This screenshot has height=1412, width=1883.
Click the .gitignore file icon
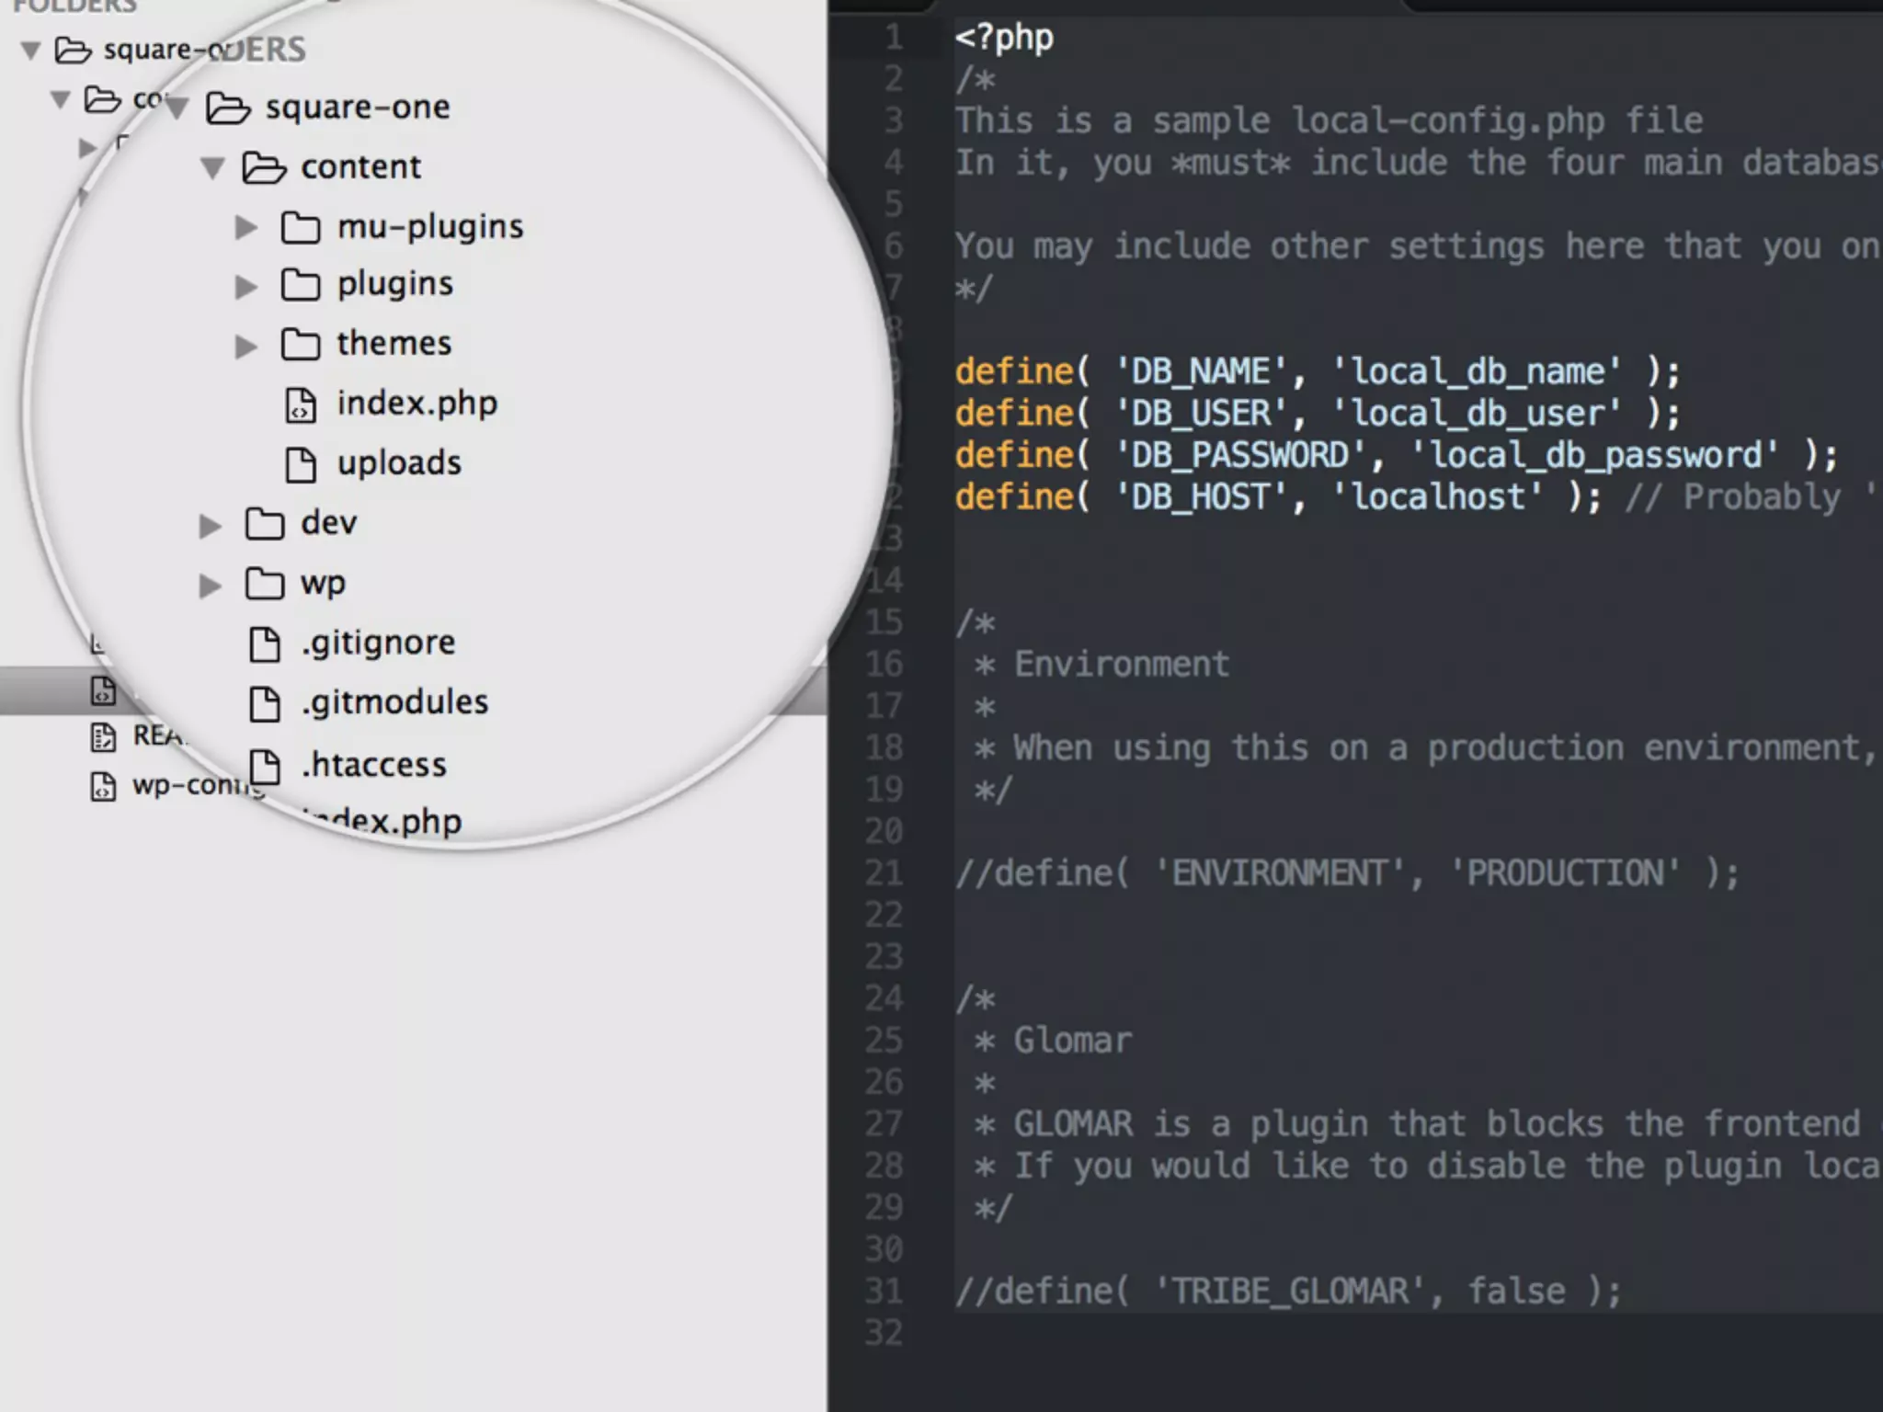265,643
